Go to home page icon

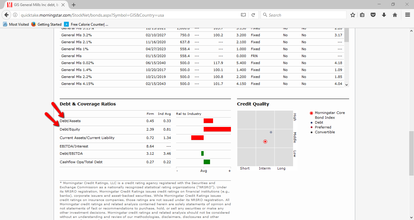pyautogui.click(x=395, y=15)
